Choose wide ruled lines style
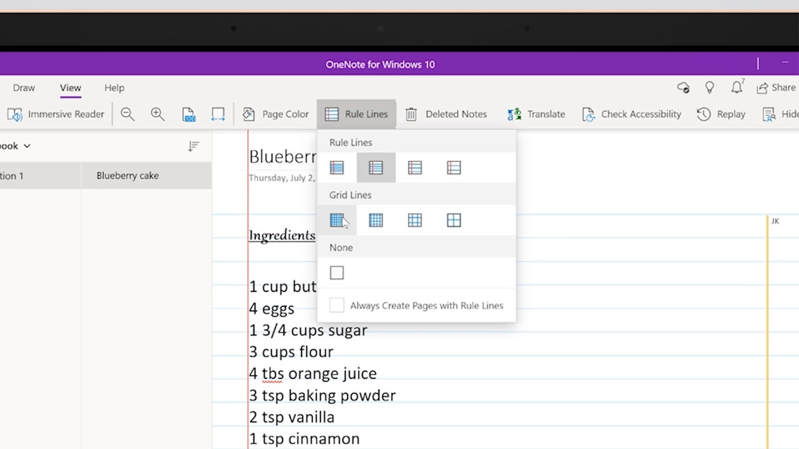The image size is (799, 449). pos(454,168)
